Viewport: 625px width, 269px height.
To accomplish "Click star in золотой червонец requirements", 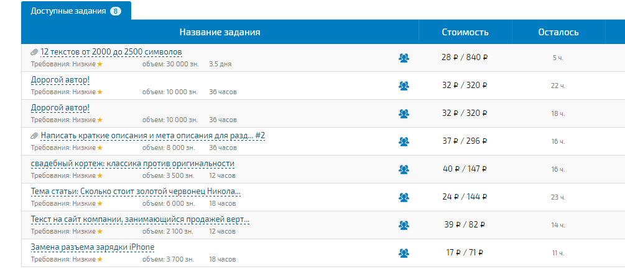I will click(x=100, y=203).
